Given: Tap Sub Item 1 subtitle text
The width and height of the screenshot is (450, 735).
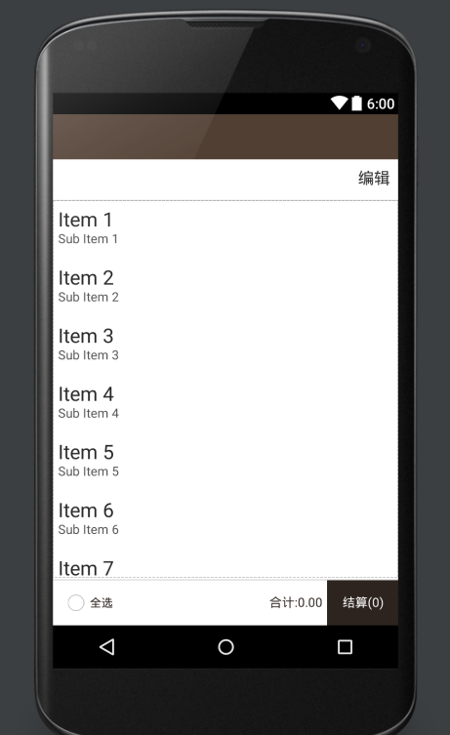Looking at the screenshot, I should point(88,239).
